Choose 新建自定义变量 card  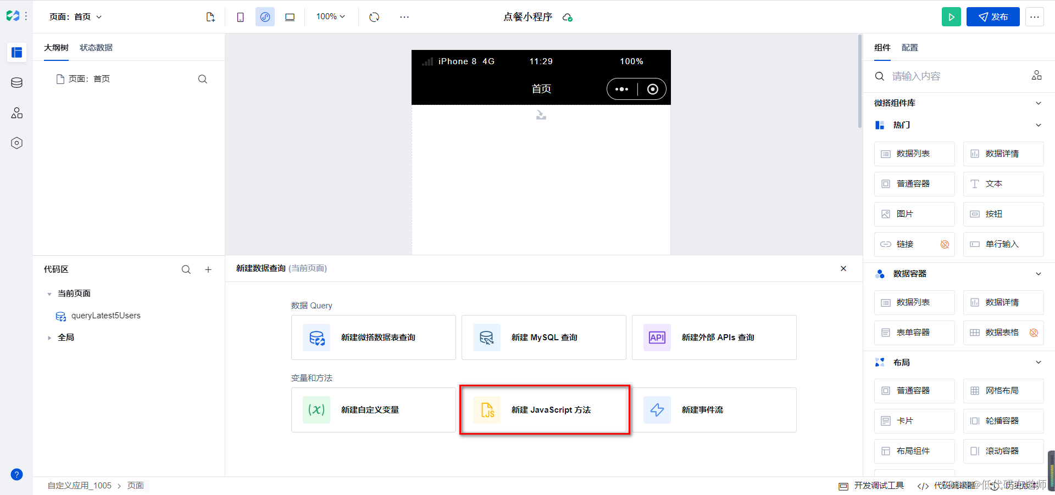coord(374,410)
